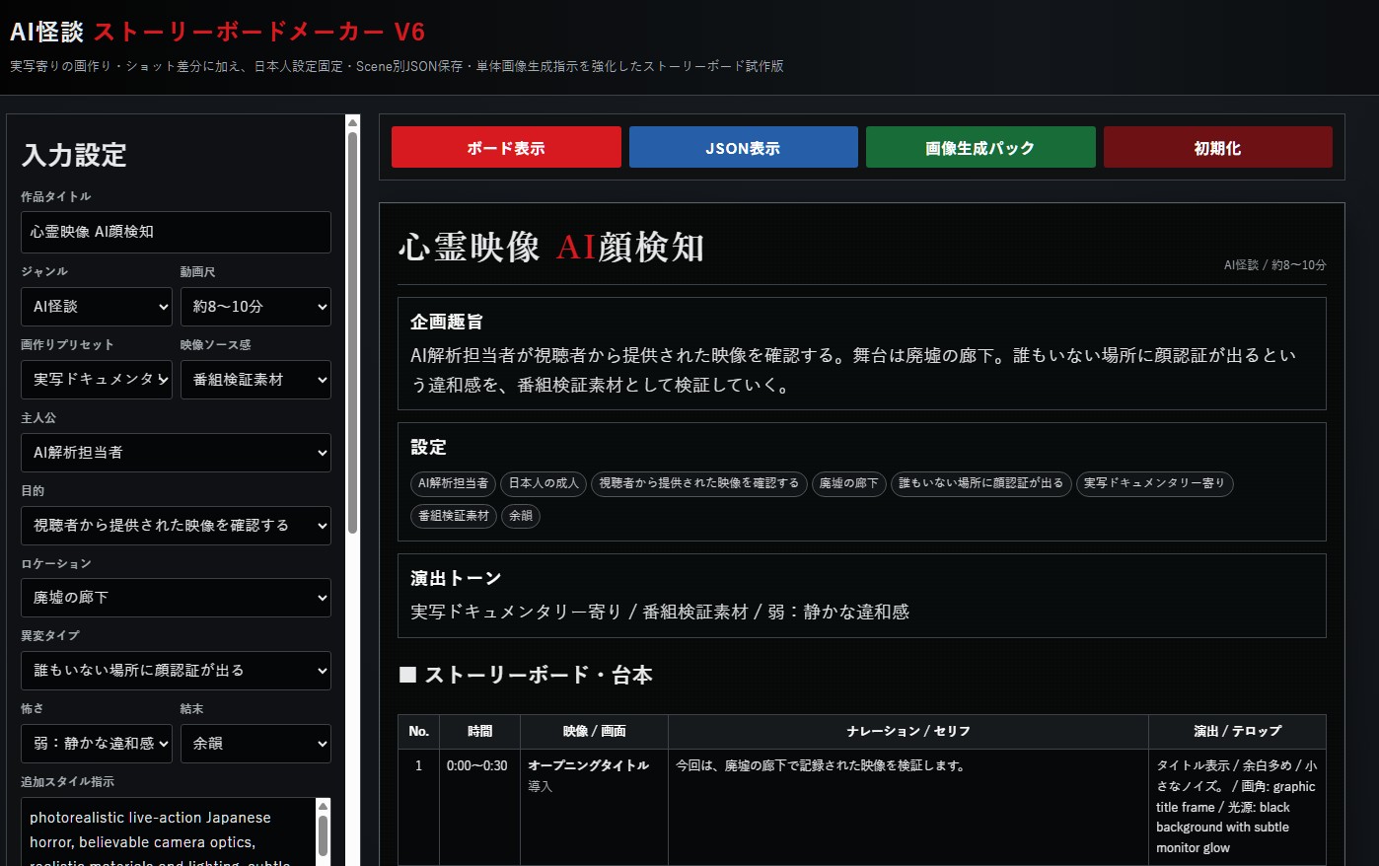Click the AI怪談 ストーリーボードメーカー V6 header title
Viewport: 1379px width, 866px height.
tap(217, 32)
